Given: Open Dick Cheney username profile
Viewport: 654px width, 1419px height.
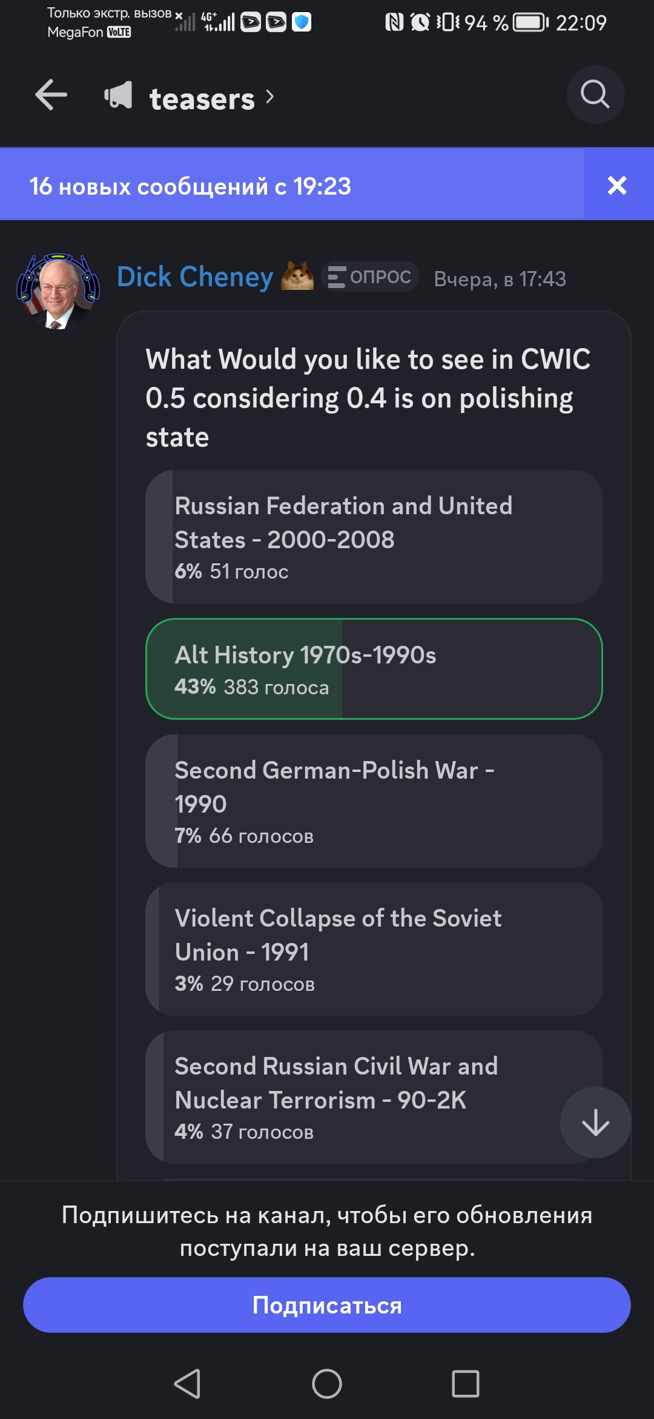Looking at the screenshot, I should [x=194, y=277].
